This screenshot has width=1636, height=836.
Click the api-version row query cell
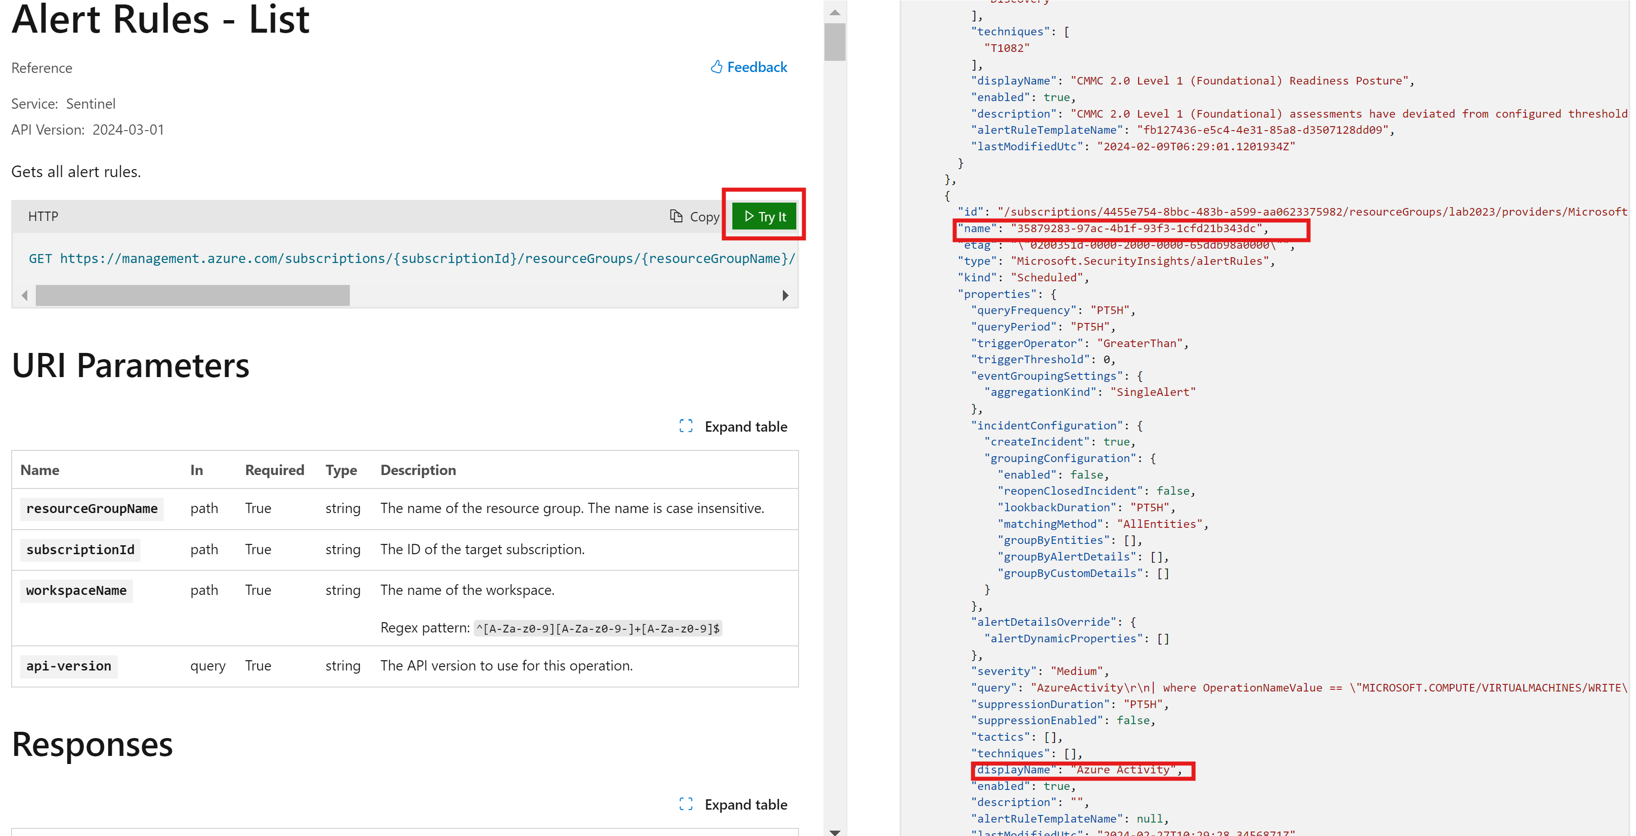pos(208,666)
